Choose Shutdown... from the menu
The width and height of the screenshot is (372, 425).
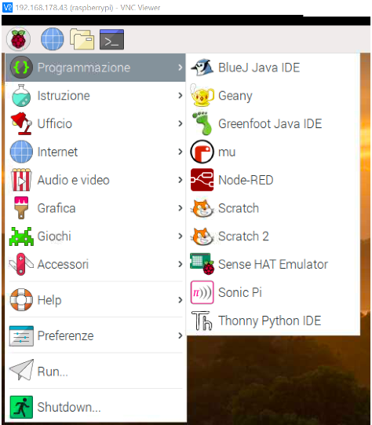click(95, 407)
